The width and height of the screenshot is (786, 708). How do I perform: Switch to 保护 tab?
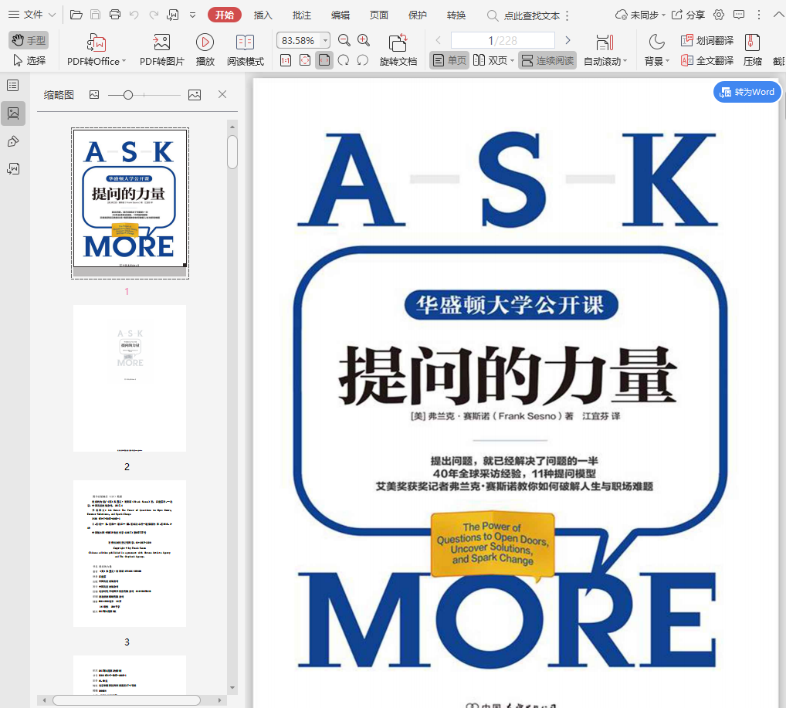[418, 15]
